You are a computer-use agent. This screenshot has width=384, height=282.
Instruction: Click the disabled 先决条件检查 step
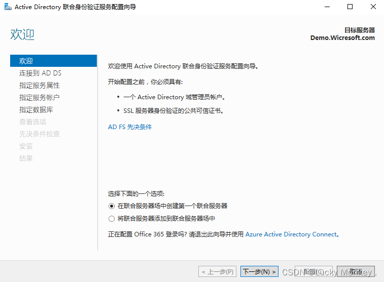click(39, 134)
